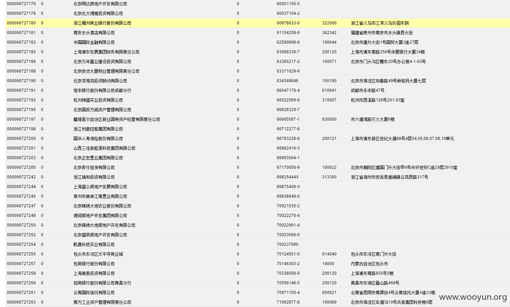Select company 恒丰银行股份有限公司成都分行
Image resolution: width=510 pixels, height=307 pixels.
102,90
